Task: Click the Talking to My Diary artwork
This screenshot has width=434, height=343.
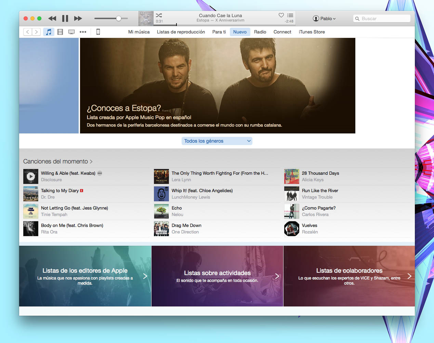Action: pyautogui.click(x=31, y=194)
